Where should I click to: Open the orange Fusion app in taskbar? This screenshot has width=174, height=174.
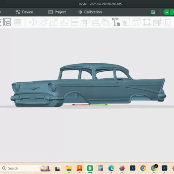pos(79,168)
